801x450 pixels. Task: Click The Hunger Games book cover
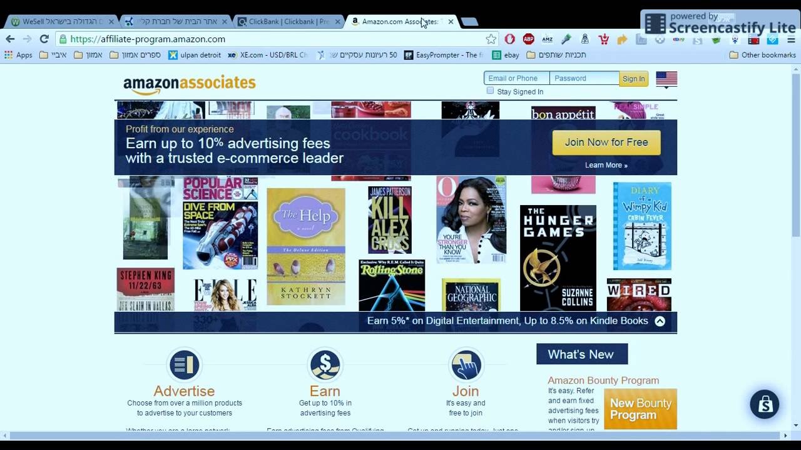point(558,257)
